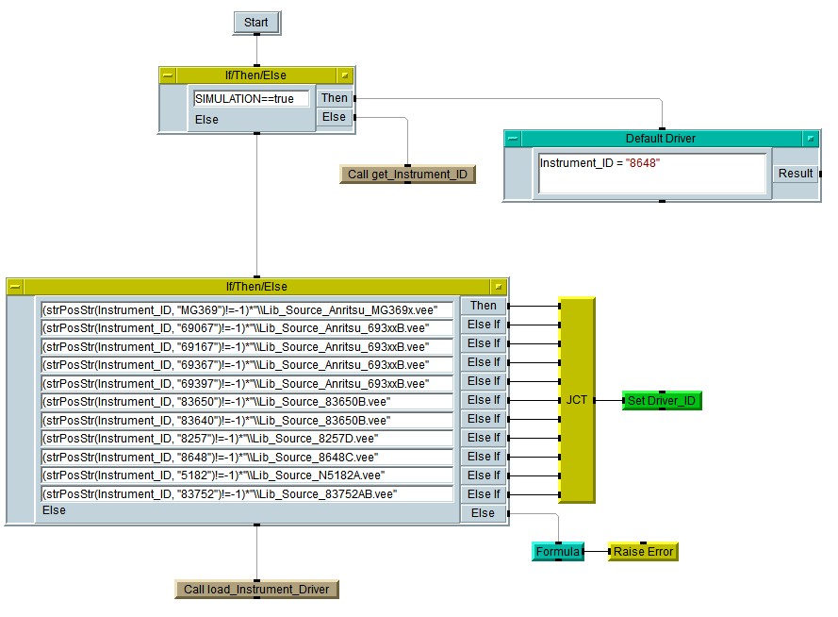This screenshot has height=617, width=838.
Task: Select the Call get_Instrument_ID object
Action: 407,174
